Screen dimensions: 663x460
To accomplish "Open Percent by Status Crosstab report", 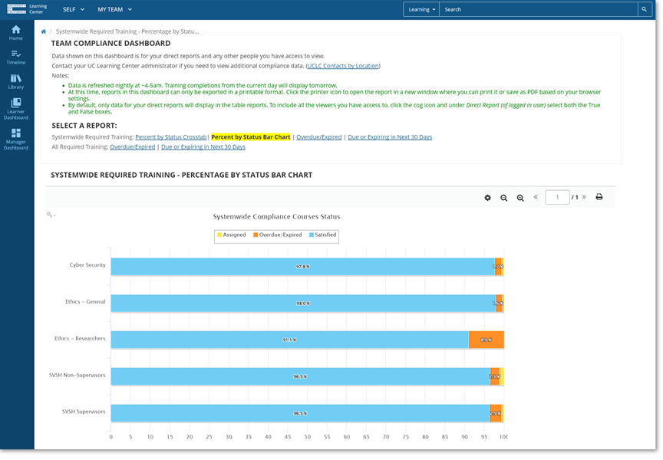I will (171, 137).
